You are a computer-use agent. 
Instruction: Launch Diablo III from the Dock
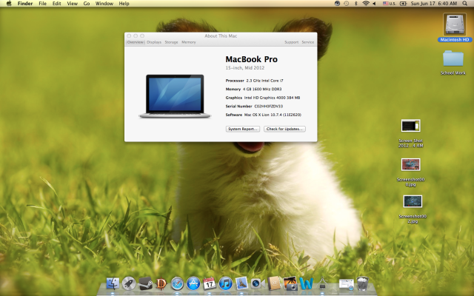point(161,283)
